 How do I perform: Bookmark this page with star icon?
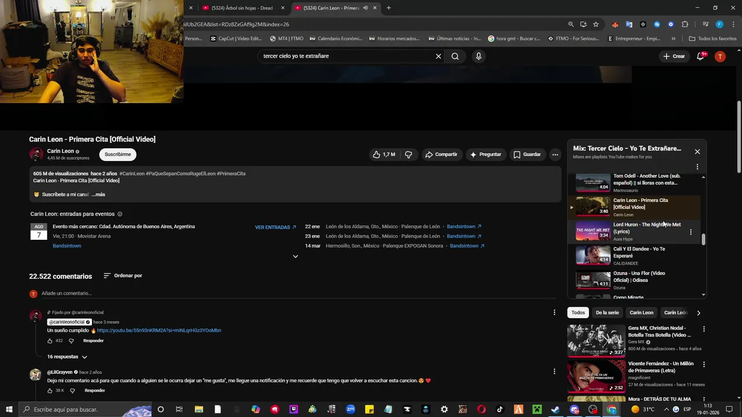[x=596, y=24]
